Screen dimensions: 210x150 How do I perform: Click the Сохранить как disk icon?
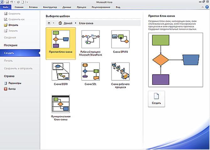[6, 19]
